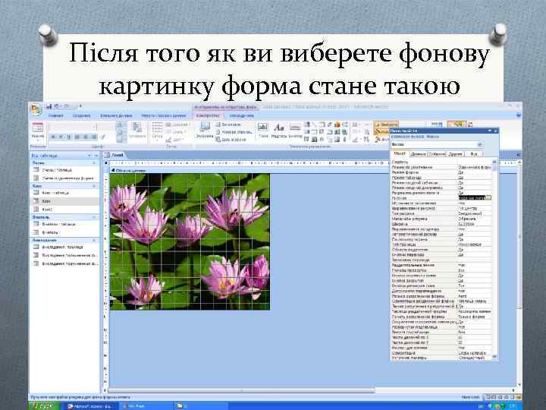Collapse the Учень group in navigation pane
Image resolution: width=546 pixels, height=410 pixels.
94,162
